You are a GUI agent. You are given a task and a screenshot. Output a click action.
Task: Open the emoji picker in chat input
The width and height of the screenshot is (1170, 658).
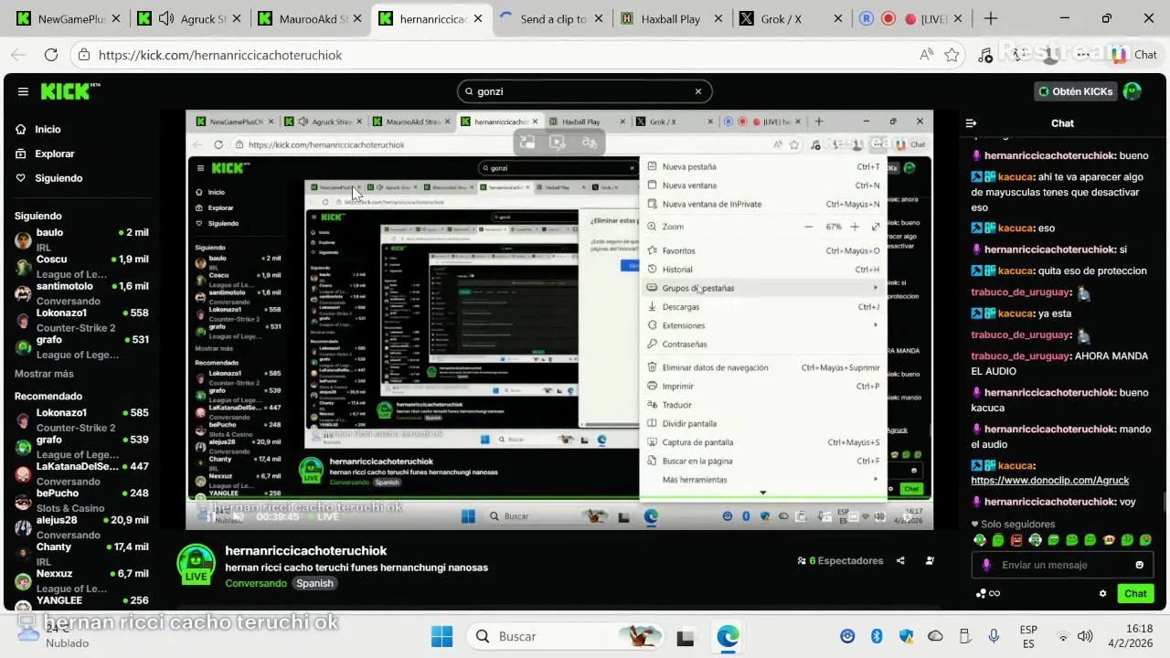(x=1139, y=565)
